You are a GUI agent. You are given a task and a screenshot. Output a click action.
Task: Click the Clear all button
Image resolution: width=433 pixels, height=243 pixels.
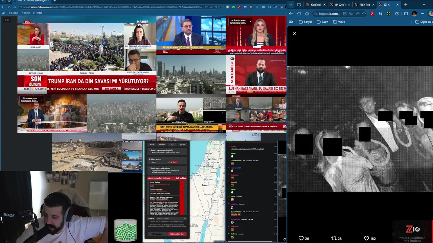(x=151, y=218)
